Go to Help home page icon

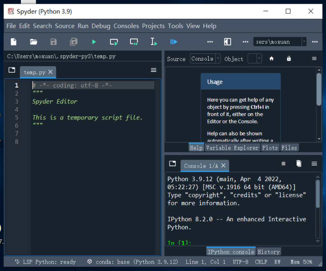click(x=272, y=59)
